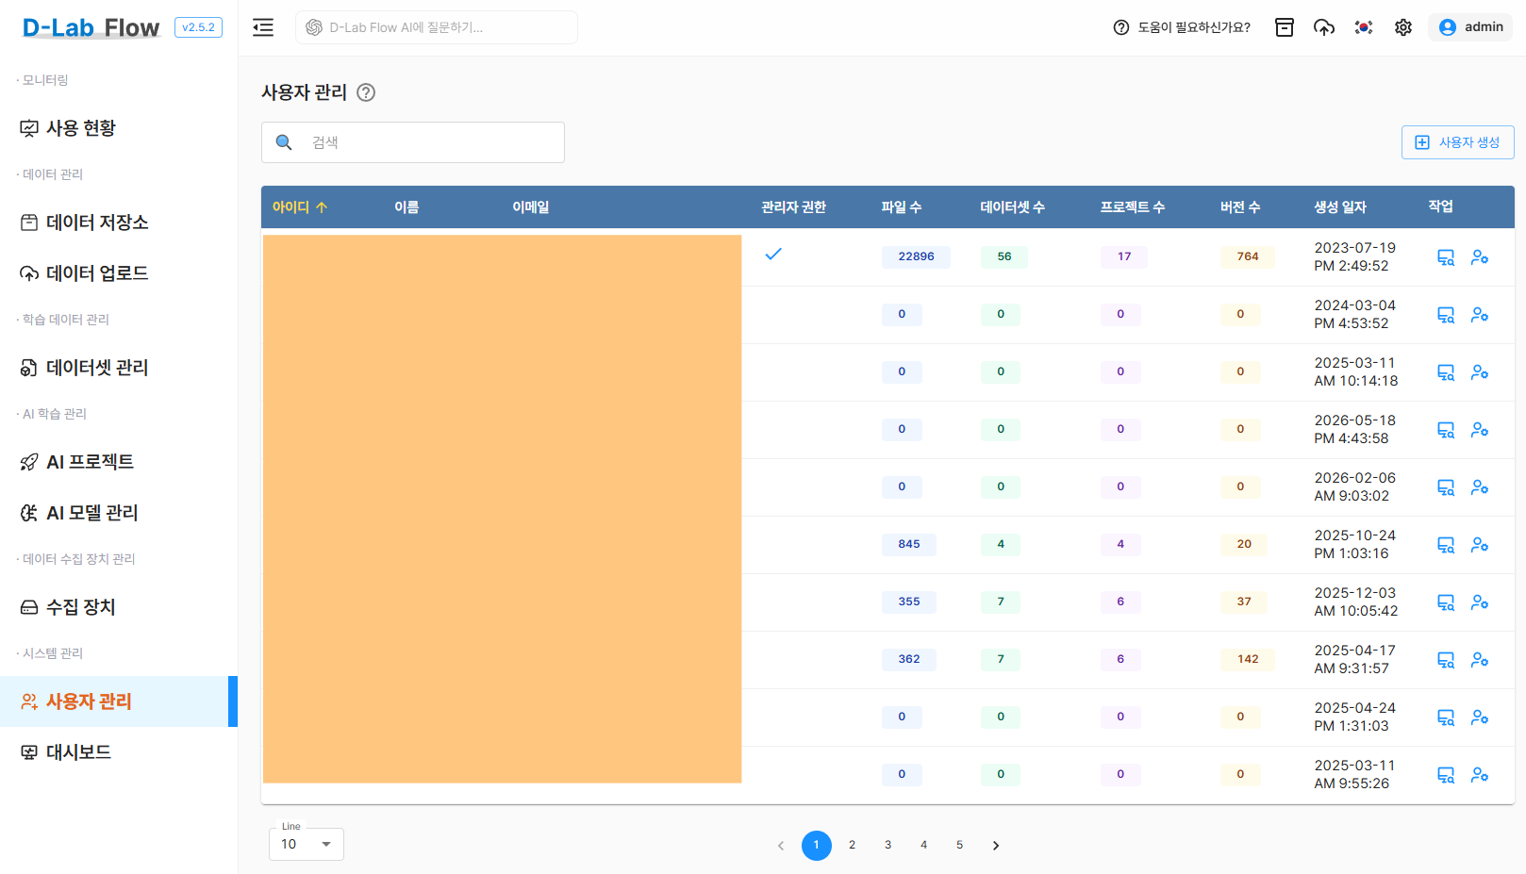
Task: Edit user settings icon for the 2025-10-24 row
Action: click(1480, 545)
